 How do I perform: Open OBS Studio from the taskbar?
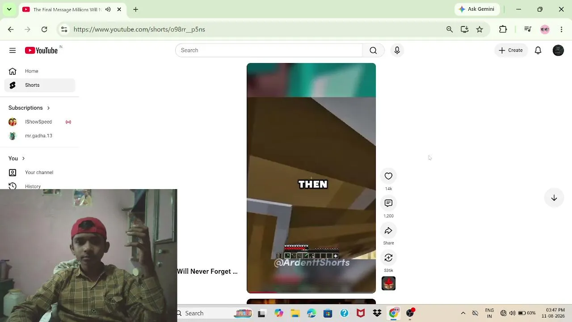[x=410, y=314]
